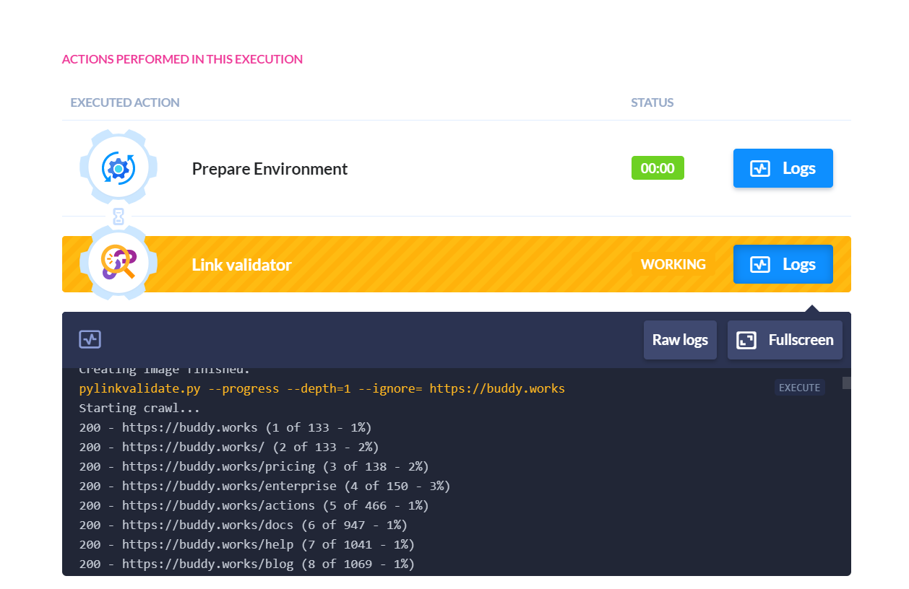Viewport: 909px width, 589px height.
Task: Click the EXECUTED ACTION column header
Action: click(x=125, y=102)
